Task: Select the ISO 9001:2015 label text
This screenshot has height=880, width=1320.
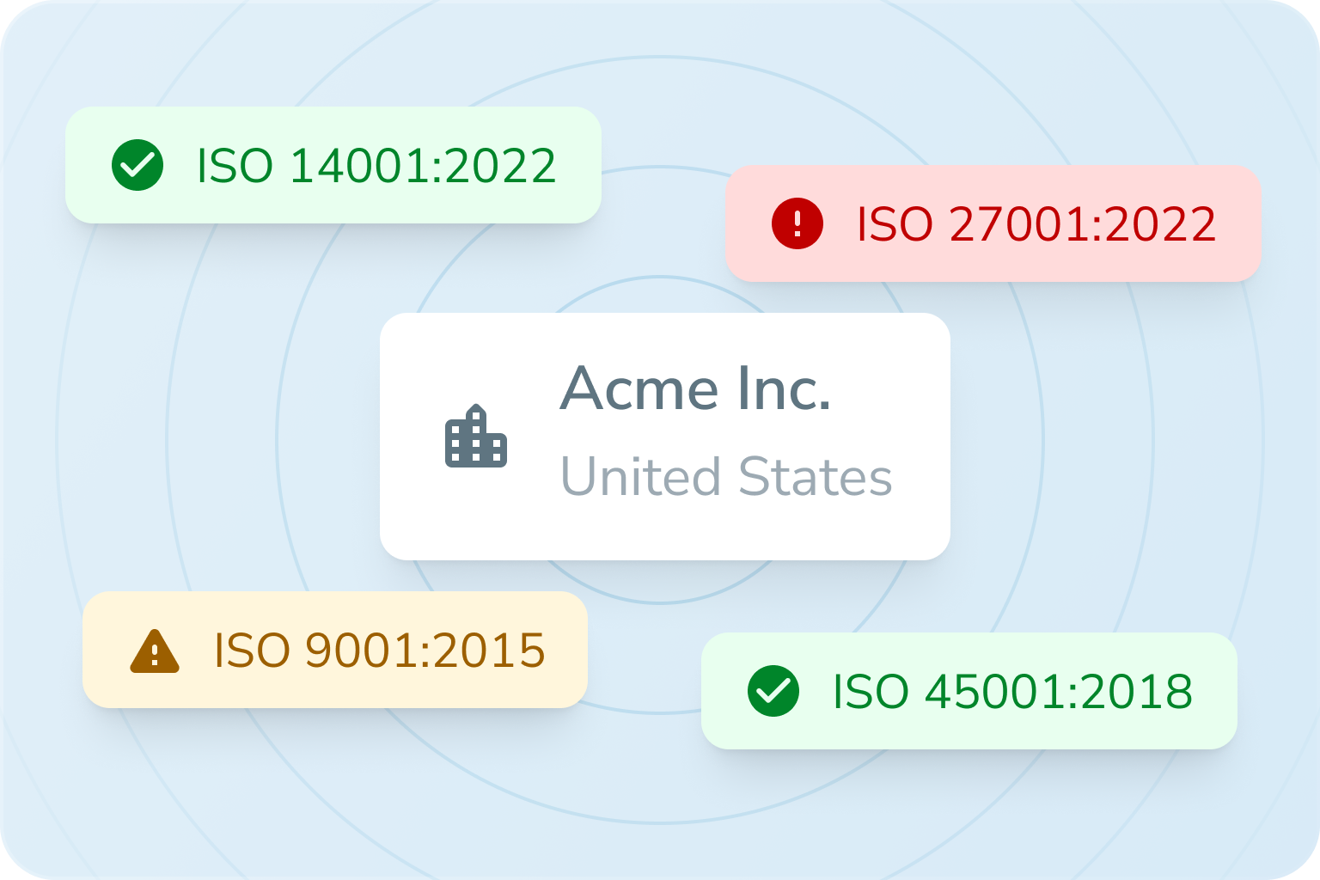Action: (379, 651)
